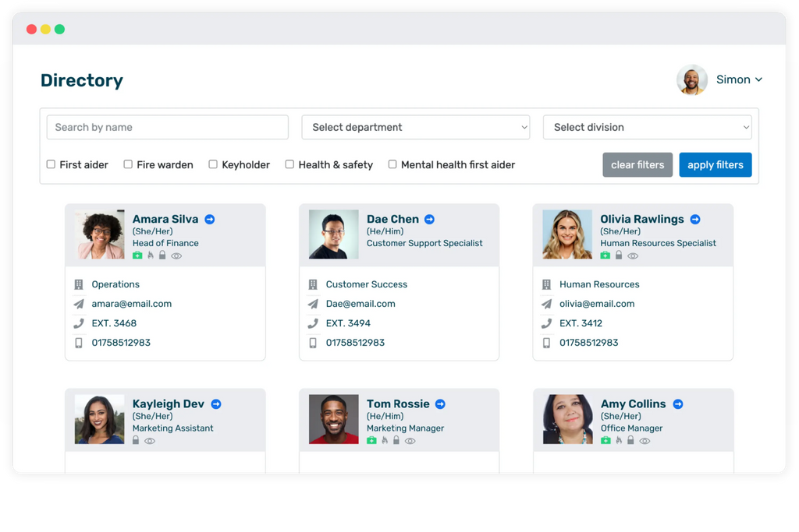This screenshot has width=799, height=532.
Task: Click the department building icon on Olivia's card
Action: (547, 284)
